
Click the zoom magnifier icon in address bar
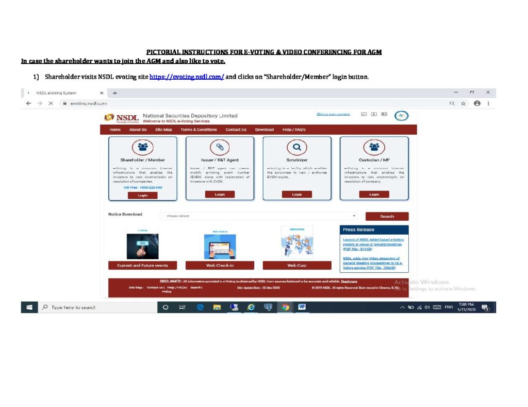pyautogui.click(x=452, y=103)
